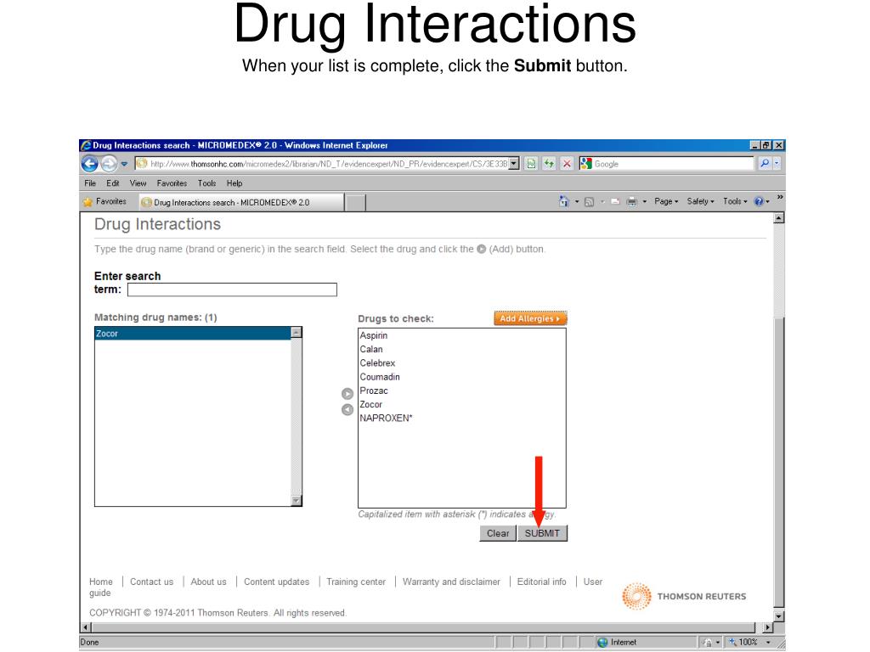Select the Drug Interactions search tab
Screen dimensions: 870x652
point(240,202)
